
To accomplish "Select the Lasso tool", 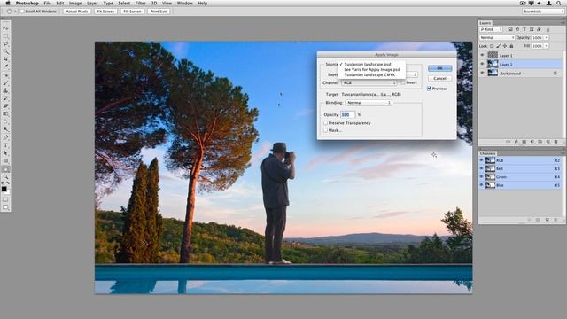I will point(6,43).
